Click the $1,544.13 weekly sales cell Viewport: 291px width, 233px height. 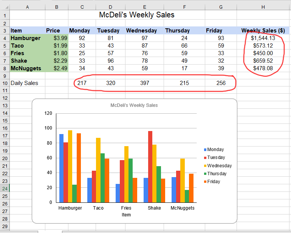[x=263, y=38]
